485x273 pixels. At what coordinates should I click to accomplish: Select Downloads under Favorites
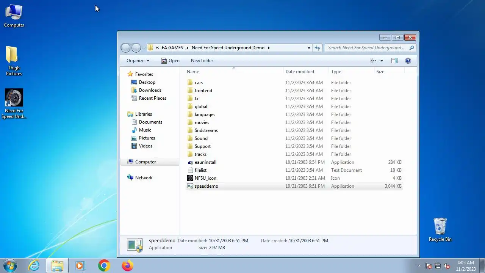click(x=150, y=90)
